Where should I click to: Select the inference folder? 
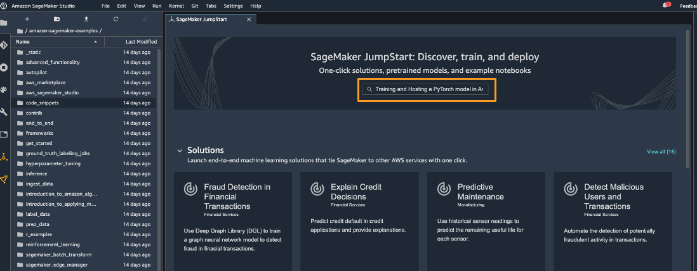84,174
